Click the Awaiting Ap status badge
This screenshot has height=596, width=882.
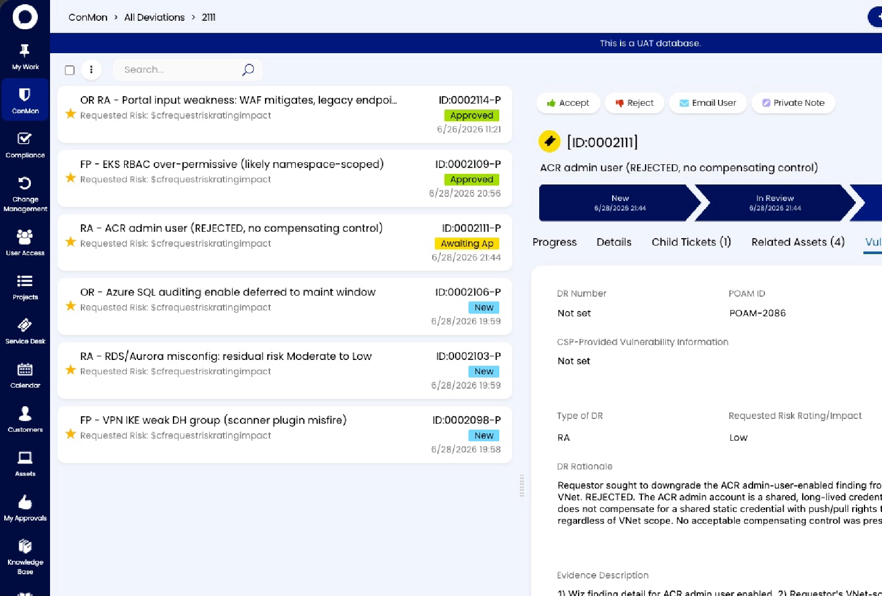(x=467, y=244)
